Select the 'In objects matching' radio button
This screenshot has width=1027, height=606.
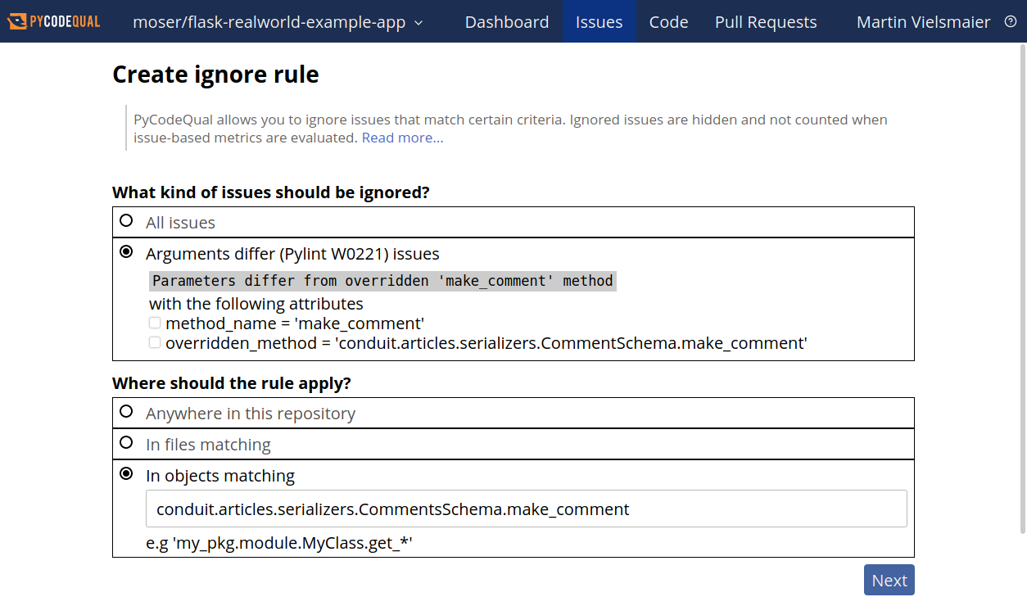(126, 473)
